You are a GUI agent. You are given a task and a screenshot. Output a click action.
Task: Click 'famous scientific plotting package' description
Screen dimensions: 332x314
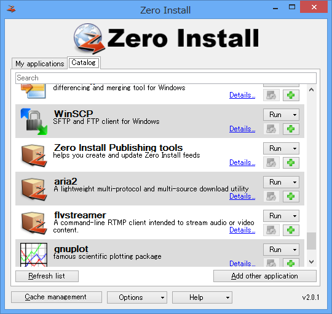pos(108,256)
